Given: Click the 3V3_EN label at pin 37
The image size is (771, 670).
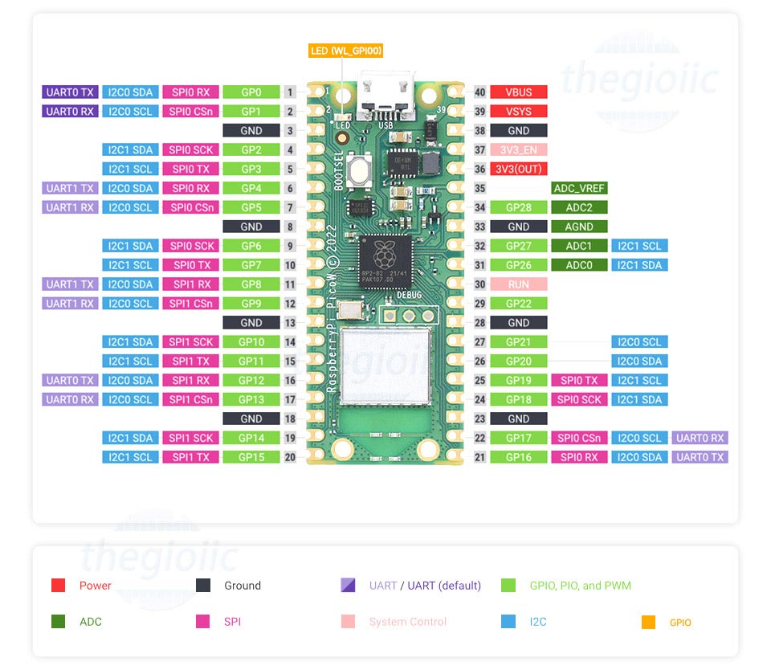Looking at the screenshot, I should coord(519,149).
